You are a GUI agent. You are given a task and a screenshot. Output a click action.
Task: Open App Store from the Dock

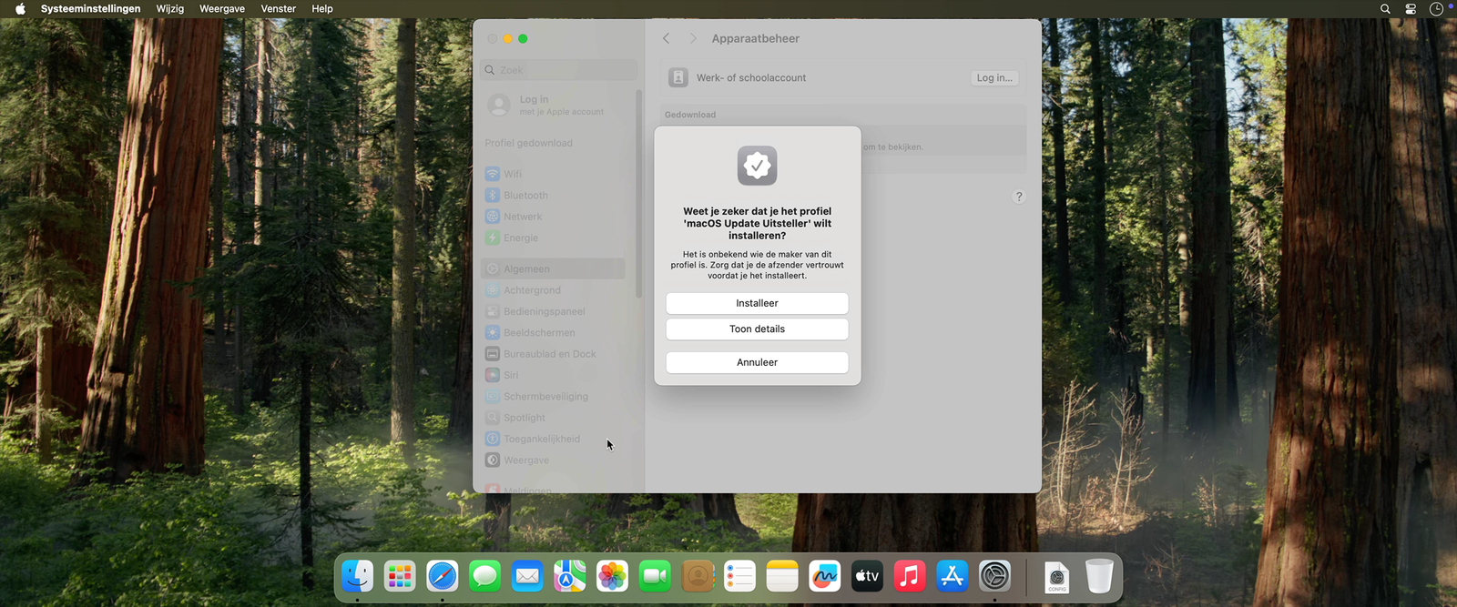[953, 576]
